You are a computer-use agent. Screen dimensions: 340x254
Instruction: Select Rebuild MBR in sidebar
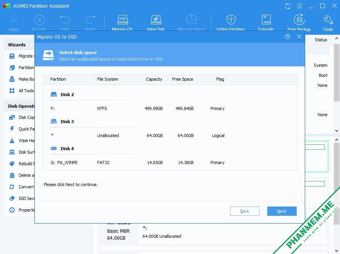coord(21,164)
